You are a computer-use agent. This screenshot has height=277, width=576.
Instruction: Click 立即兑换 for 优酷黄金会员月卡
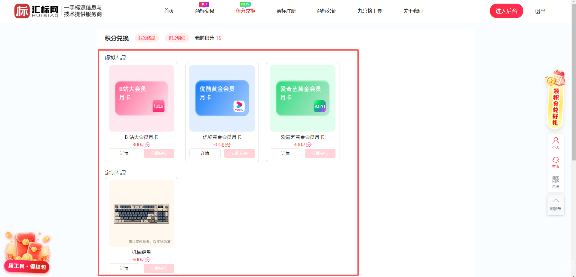coord(239,153)
